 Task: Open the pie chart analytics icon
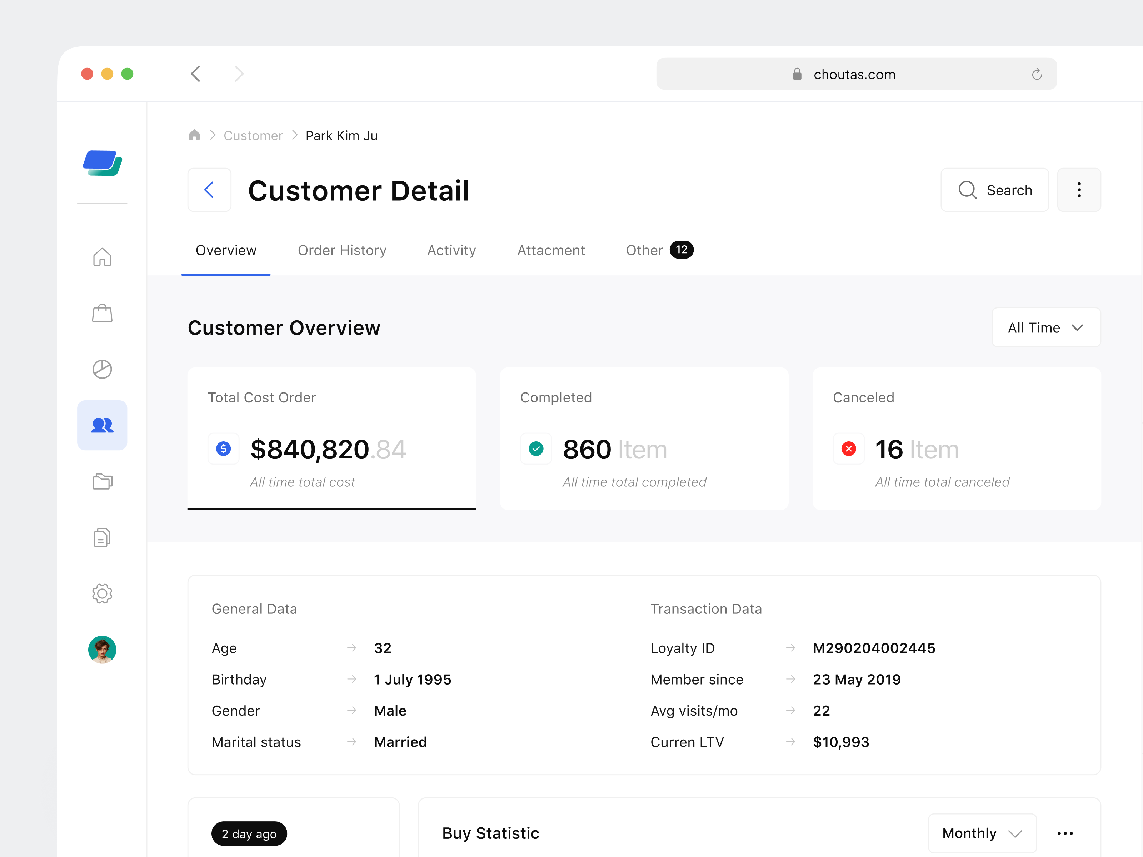click(x=102, y=369)
